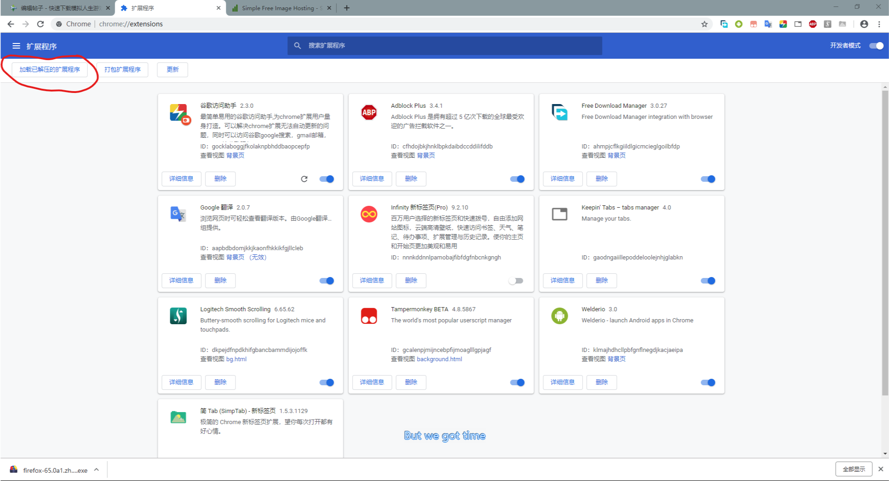The image size is (889, 481).
Task: Open the colorful lightning-bolt toolbar extension icon
Action: [x=783, y=24]
